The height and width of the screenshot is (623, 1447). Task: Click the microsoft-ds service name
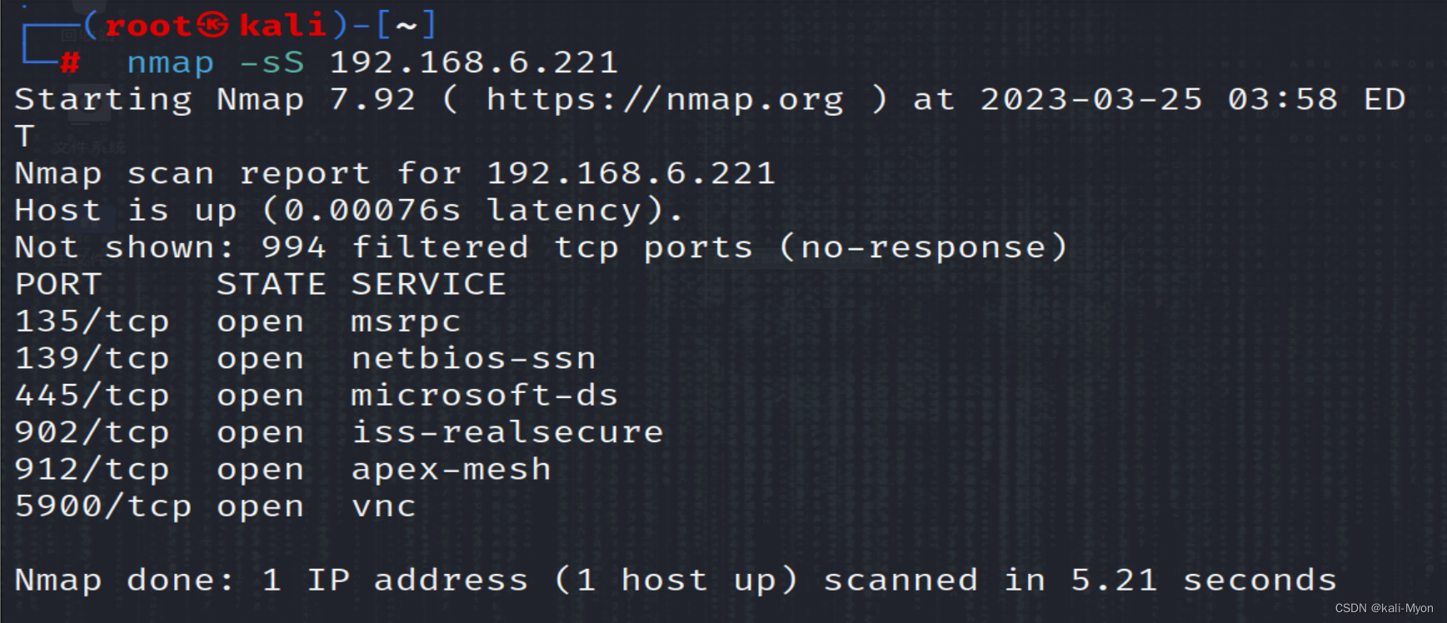click(x=484, y=396)
